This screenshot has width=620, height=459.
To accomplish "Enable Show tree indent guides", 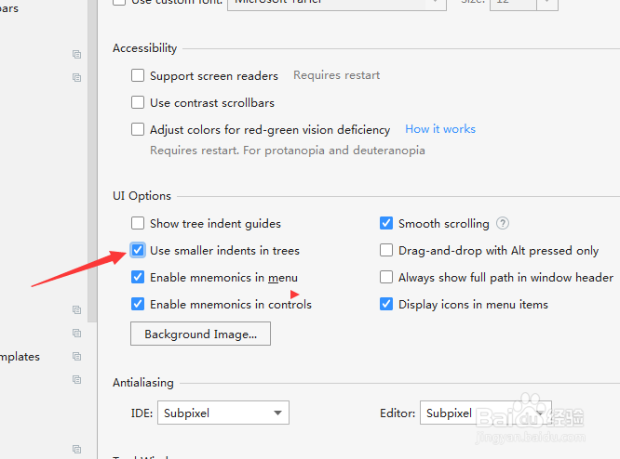I will (x=138, y=223).
